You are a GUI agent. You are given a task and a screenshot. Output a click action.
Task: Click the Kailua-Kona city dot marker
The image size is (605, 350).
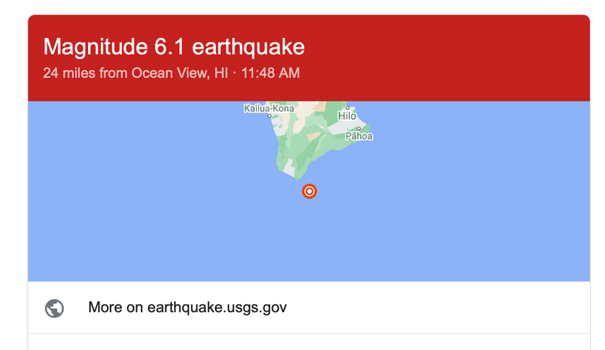[269, 116]
